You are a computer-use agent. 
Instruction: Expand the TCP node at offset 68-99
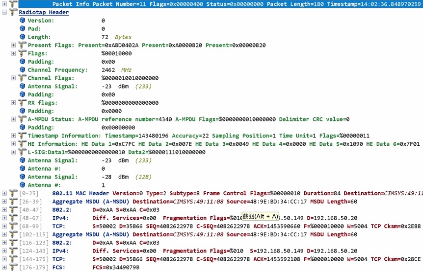tap(4, 227)
